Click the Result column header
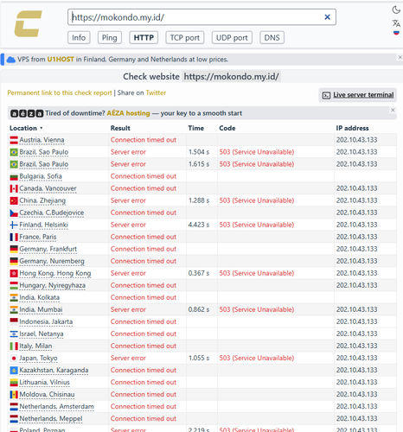Screen dimensions: 403x432 [x=120, y=128]
